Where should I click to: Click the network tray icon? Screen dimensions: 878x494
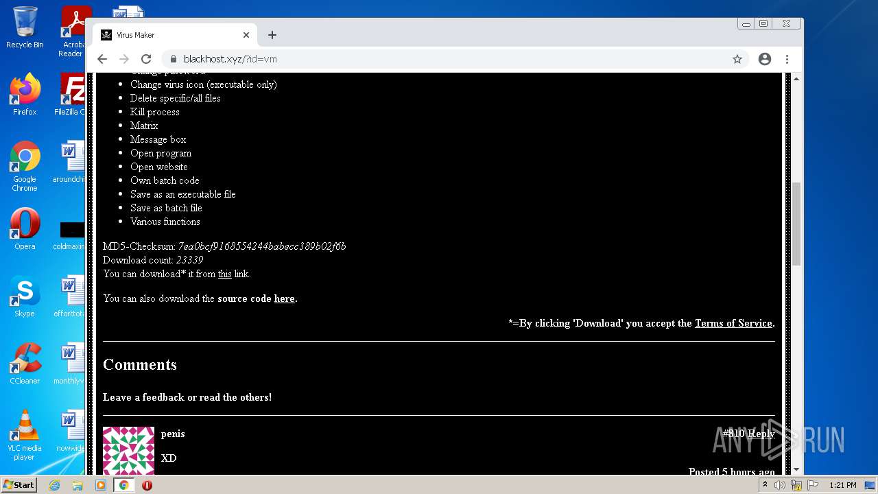[x=796, y=485]
